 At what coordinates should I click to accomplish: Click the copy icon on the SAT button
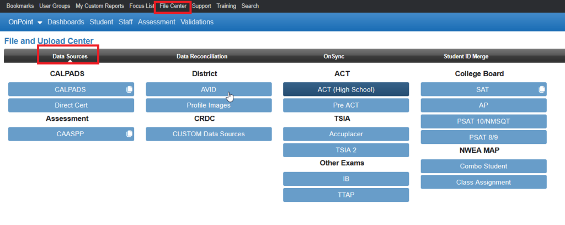[x=542, y=89]
